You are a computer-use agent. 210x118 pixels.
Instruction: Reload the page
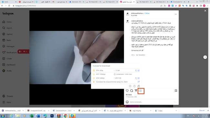click(9, 6)
